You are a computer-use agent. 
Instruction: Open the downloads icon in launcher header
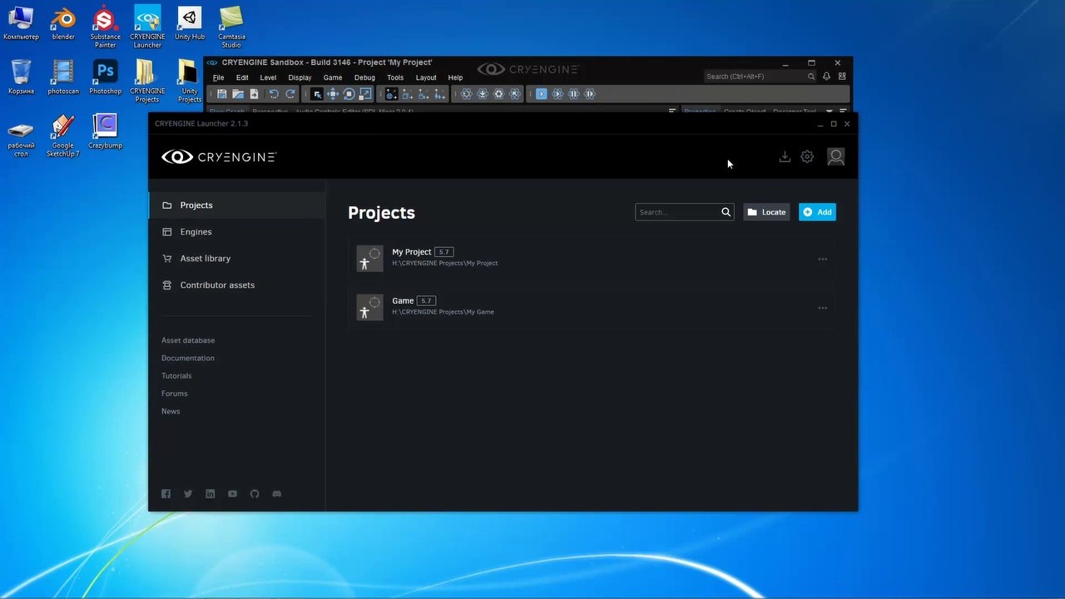pos(785,157)
